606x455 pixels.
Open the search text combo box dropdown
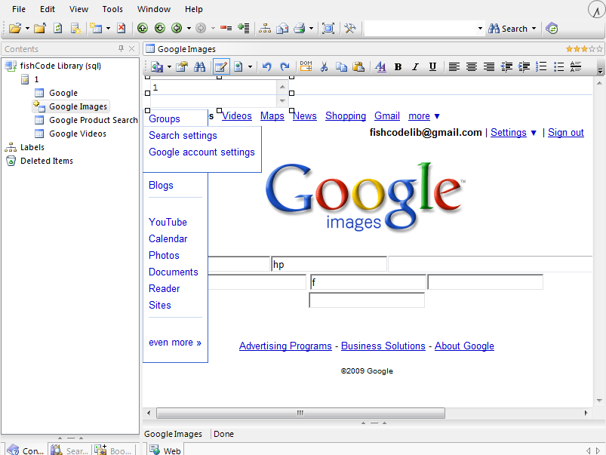tap(480, 28)
